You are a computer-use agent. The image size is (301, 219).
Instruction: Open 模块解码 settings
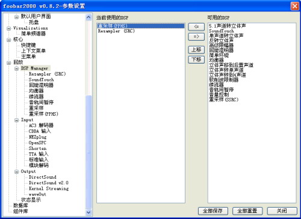[x=39, y=166]
